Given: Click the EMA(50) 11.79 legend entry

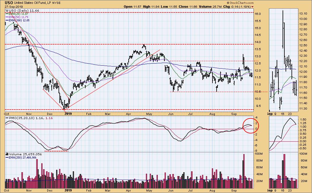Looking at the screenshot, I should 18,17.
